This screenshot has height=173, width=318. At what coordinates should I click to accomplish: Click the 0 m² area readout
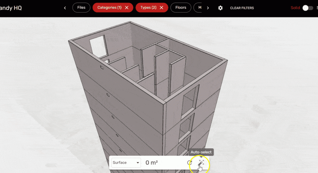click(152, 163)
